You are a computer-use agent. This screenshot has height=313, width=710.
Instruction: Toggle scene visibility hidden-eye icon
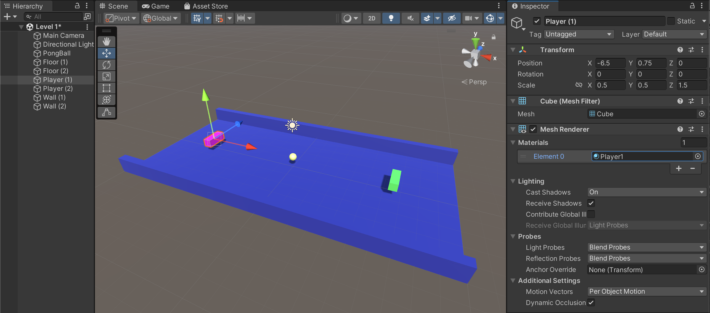[x=452, y=18]
